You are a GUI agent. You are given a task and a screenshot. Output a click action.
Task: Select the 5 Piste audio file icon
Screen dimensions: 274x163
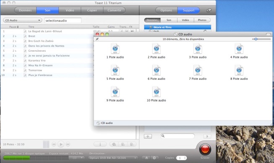(x=115, y=70)
